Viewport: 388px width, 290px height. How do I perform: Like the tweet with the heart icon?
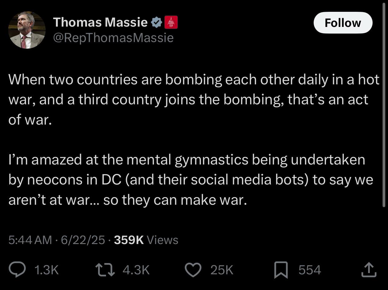(x=193, y=270)
